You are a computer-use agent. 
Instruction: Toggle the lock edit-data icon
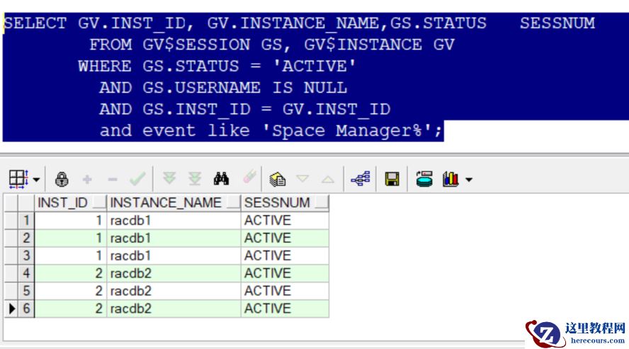(62, 179)
